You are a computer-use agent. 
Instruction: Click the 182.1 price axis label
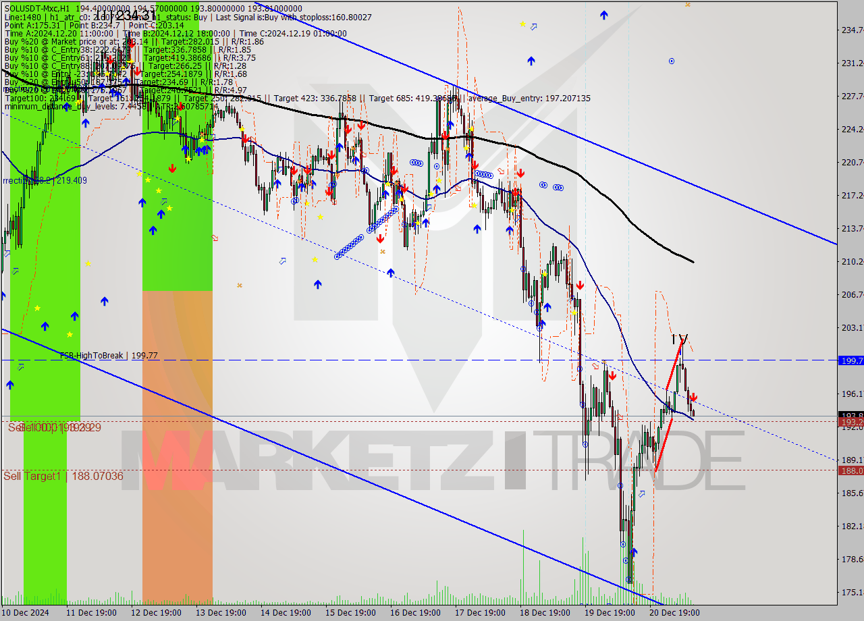853,526
